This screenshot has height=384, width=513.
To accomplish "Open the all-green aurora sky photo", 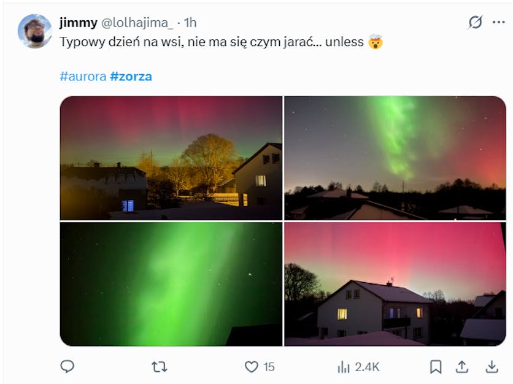I will click(171, 283).
